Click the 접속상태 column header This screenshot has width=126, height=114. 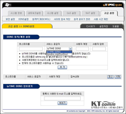[x=75, y=77]
